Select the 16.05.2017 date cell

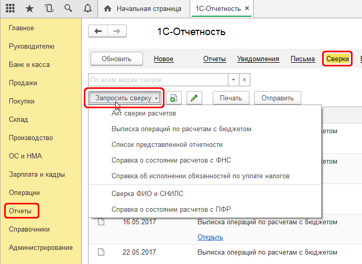(139, 222)
